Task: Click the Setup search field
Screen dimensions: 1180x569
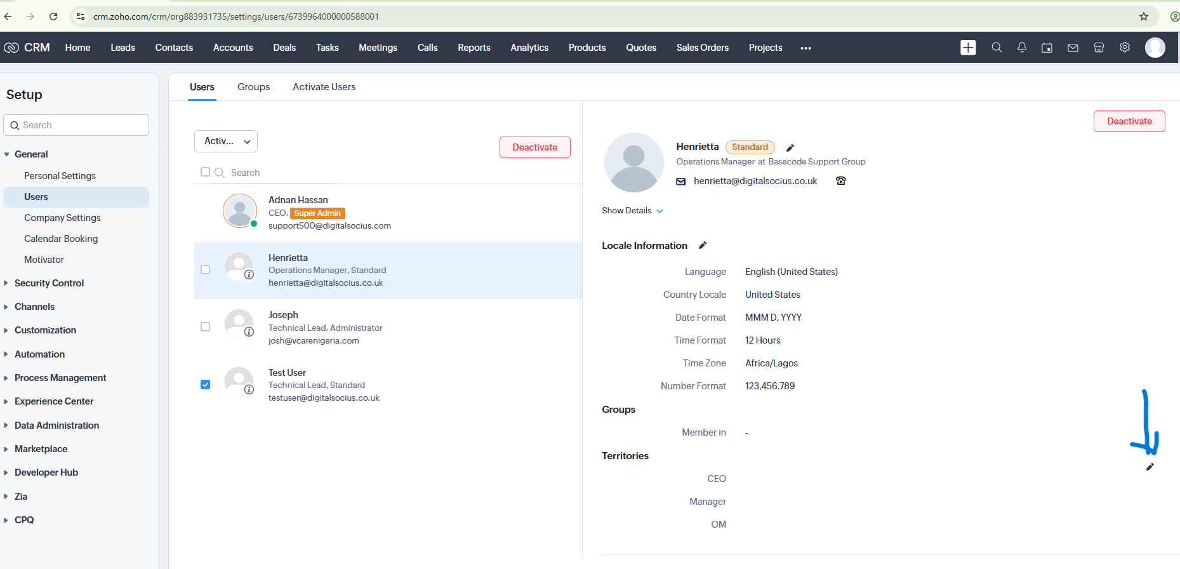Action: tap(76, 125)
